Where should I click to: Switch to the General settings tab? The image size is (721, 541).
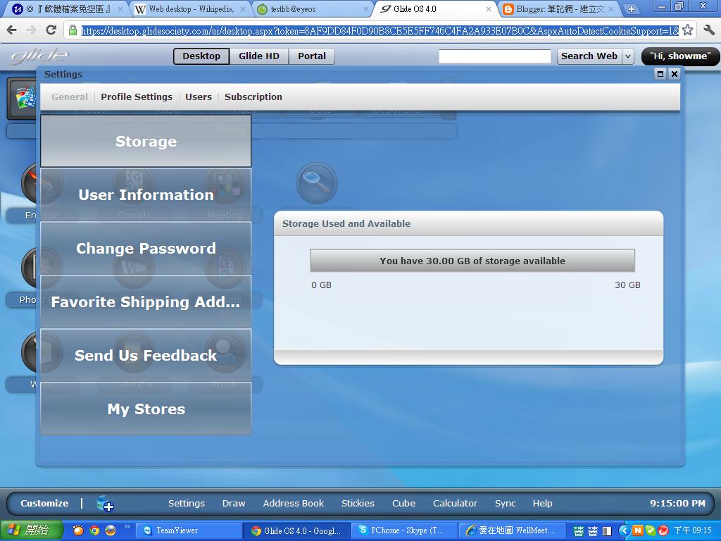[70, 97]
